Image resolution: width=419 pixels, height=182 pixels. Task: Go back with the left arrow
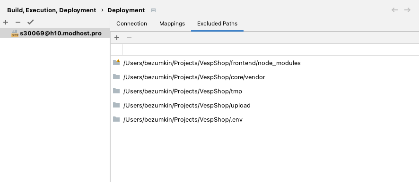click(x=394, y=10)
